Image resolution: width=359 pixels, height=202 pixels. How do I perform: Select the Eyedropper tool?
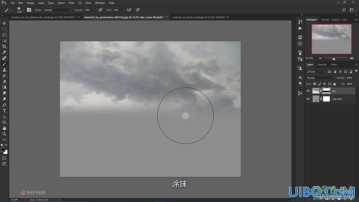tap(4, 52)
